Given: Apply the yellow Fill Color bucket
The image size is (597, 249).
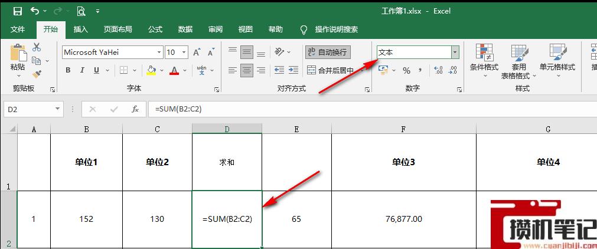Looking at the screenshot, I should (151, 70).
